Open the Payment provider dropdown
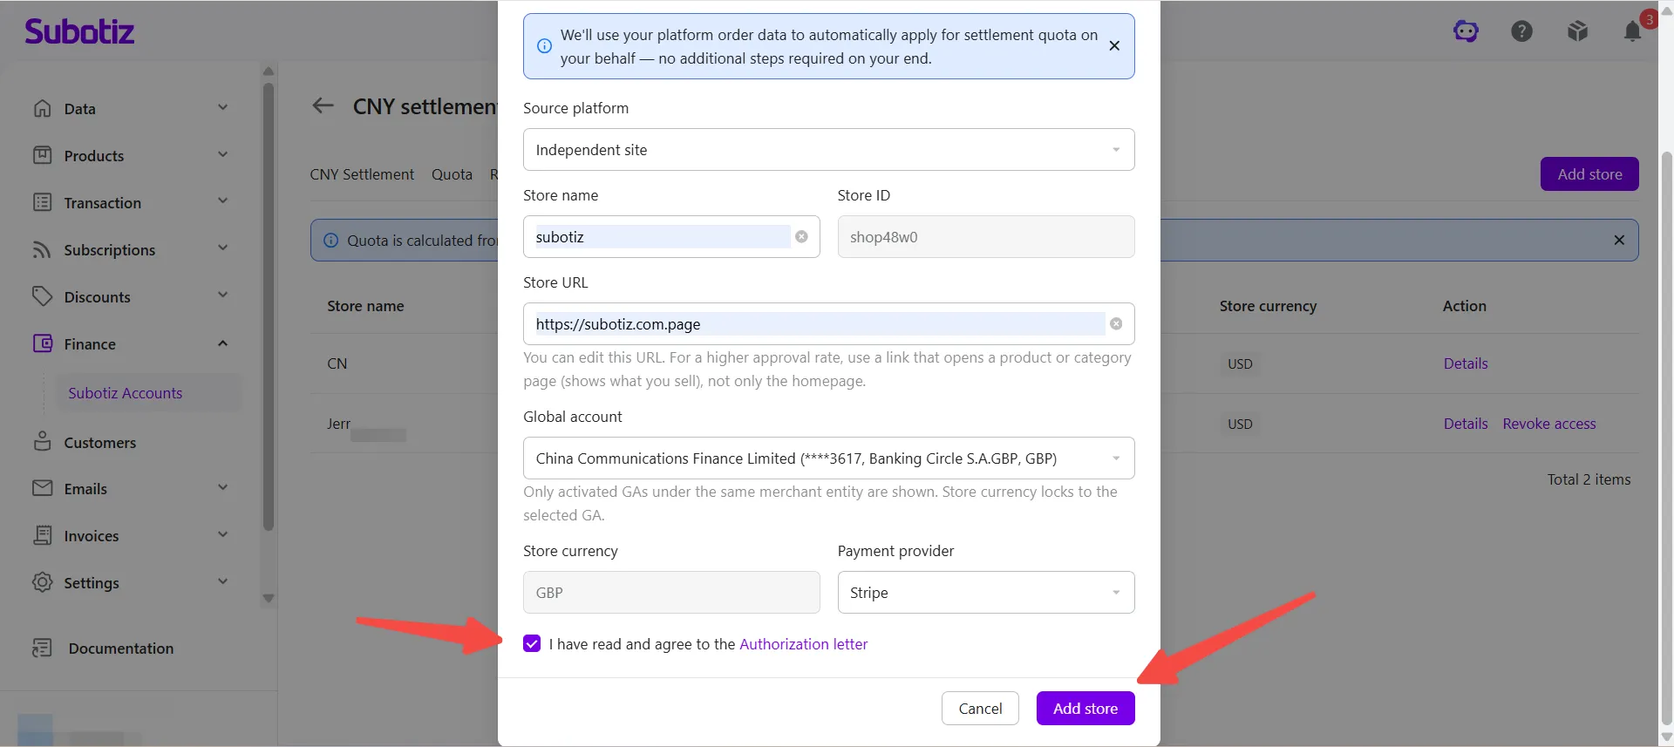This screenshot has height=747, width=1674. [x=986, y=592]
